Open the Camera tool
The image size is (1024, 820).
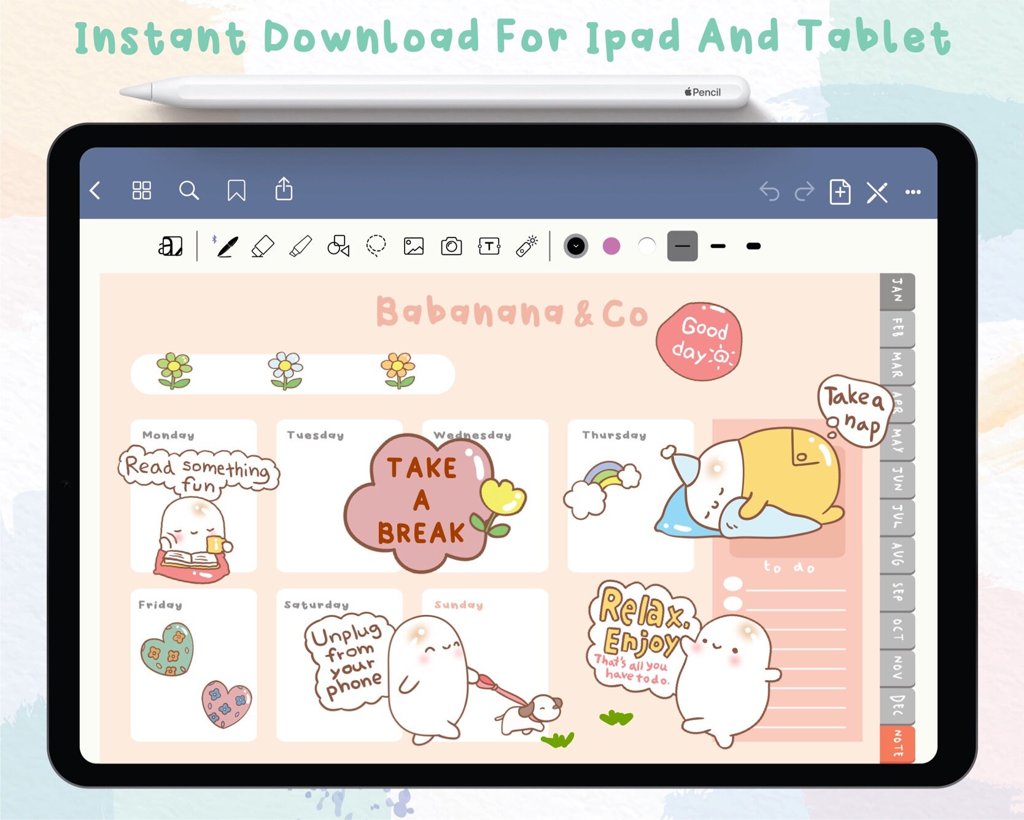(451, 246)
